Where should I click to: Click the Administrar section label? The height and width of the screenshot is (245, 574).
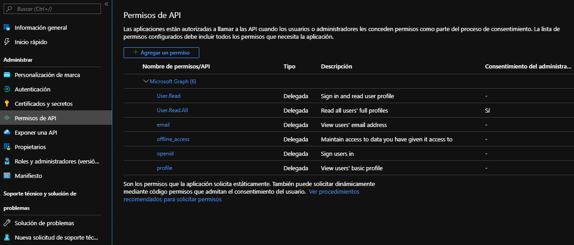tap(18, 60)
